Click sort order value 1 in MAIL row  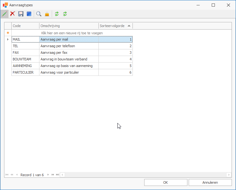point(115,39)
